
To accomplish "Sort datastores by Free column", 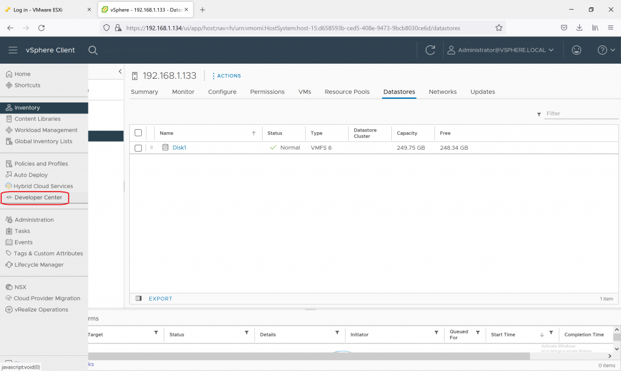I will pos(445,133).
